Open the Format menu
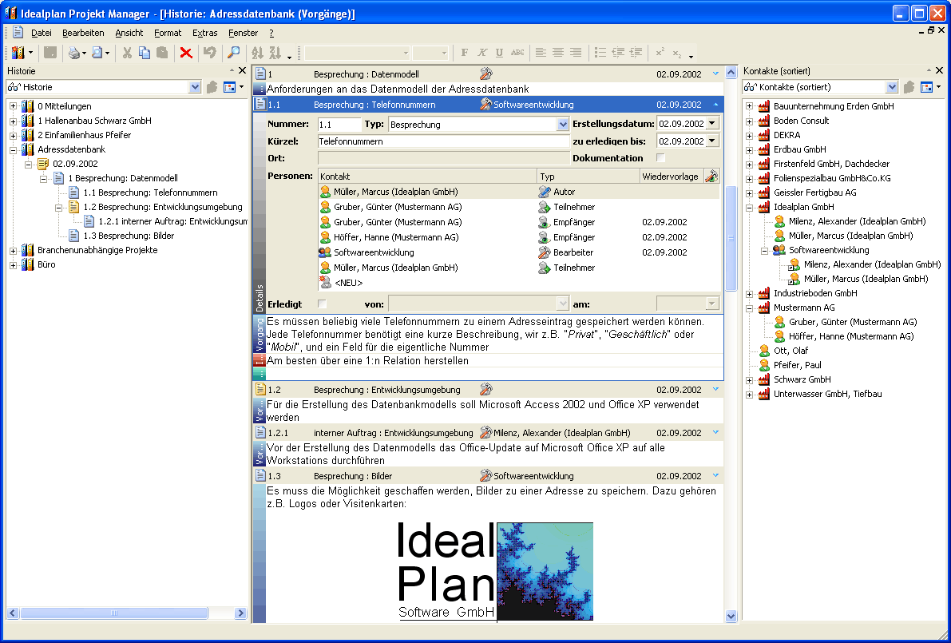The width and height of the screenshot is (951, 643). [x=168, y=33]
